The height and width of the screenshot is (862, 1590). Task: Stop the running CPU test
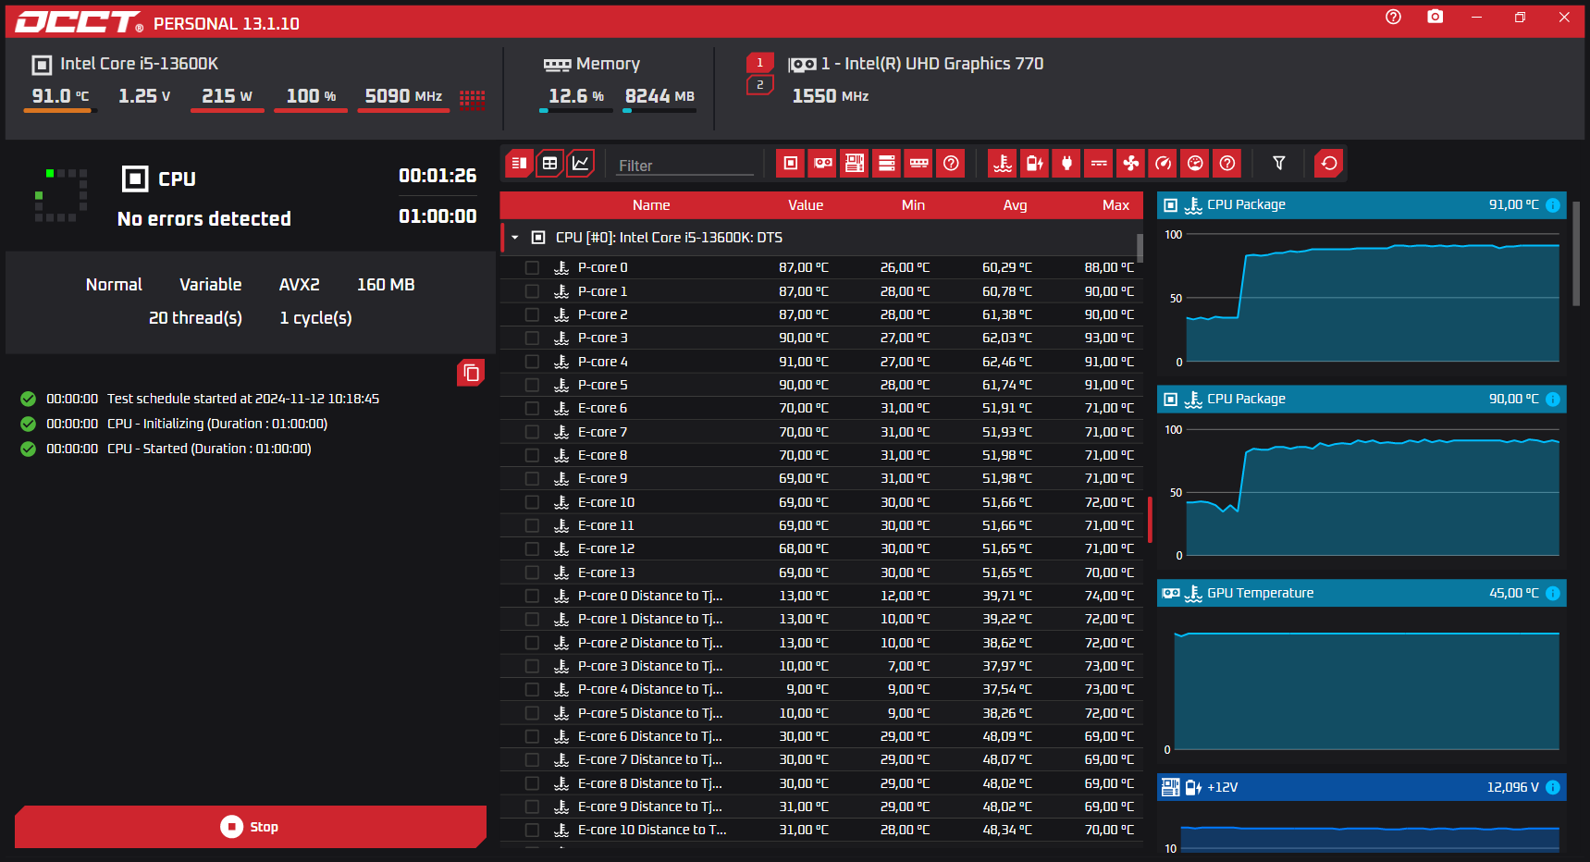[251, 827]
